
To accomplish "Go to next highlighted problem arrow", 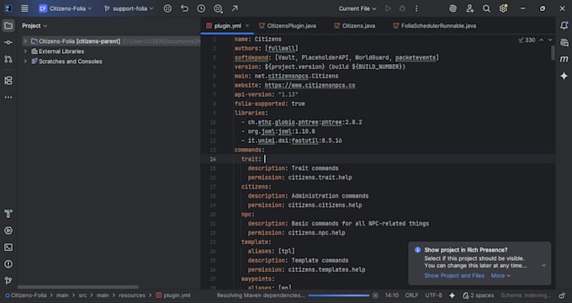I will [550, 40].
